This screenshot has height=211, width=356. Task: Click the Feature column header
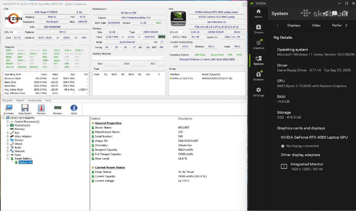[x=96, y=119]
